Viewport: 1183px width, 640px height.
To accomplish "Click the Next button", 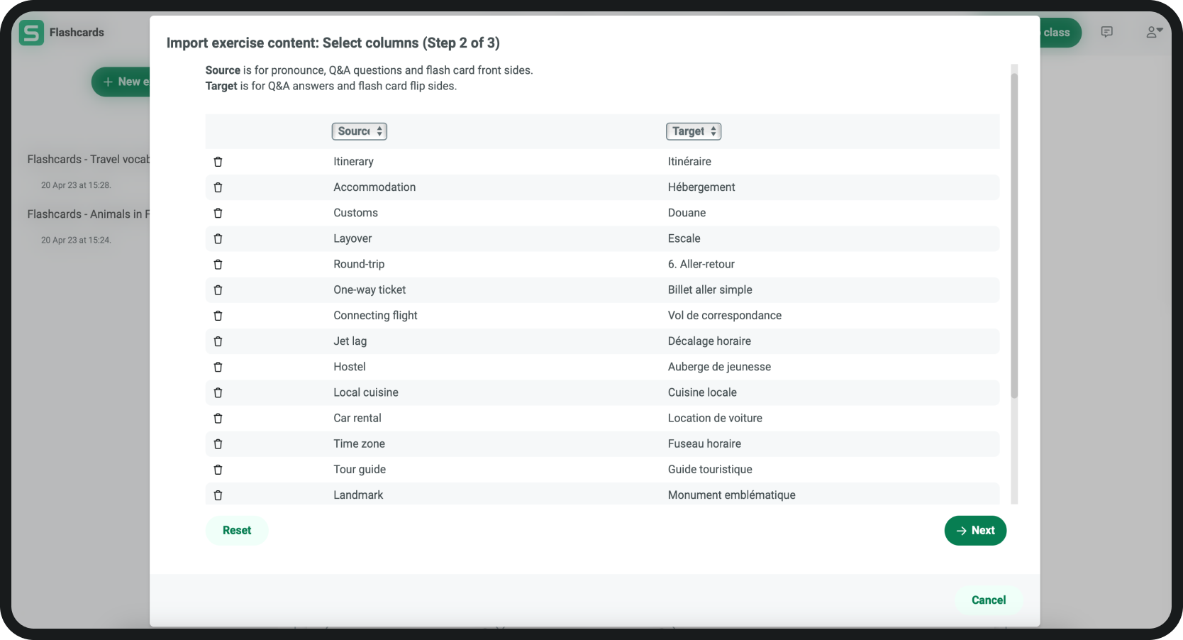I will click(x=975, y=531).
